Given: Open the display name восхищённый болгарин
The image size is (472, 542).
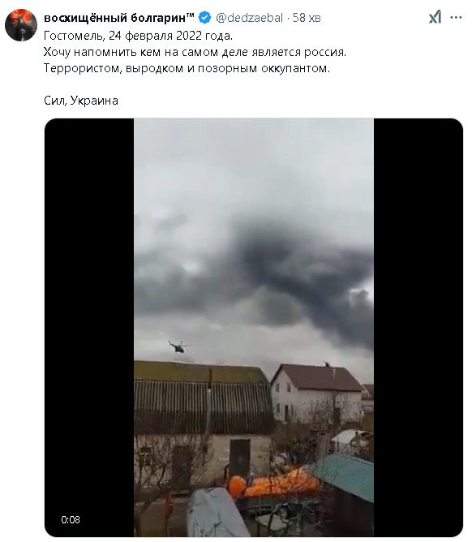Looking at the screenshot, I should [119, 18].
